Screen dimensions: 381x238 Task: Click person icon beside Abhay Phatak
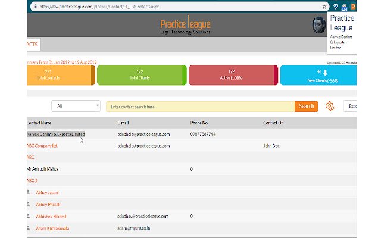(28, 204)
